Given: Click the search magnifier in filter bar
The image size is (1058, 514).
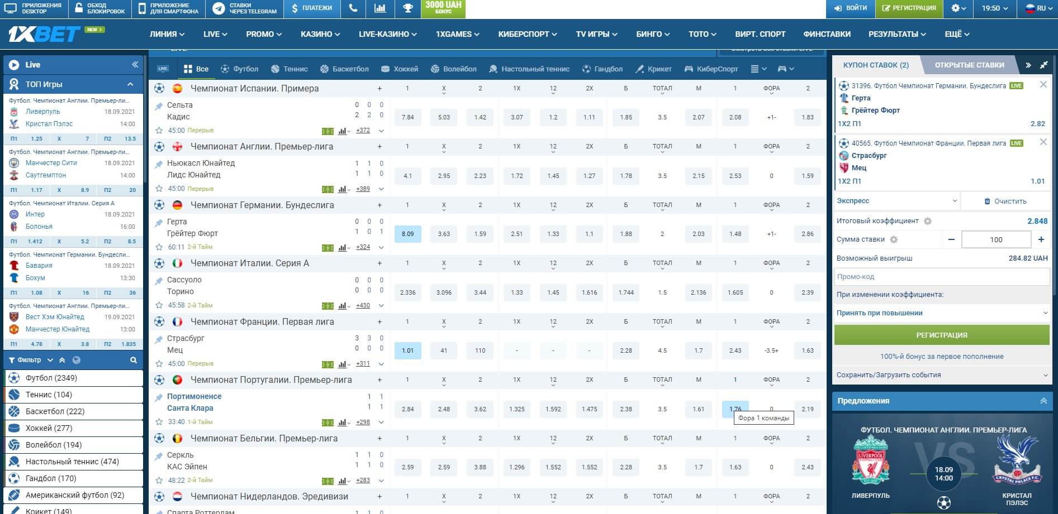Looking at the screenshot, I should click(x=134, y=360).
